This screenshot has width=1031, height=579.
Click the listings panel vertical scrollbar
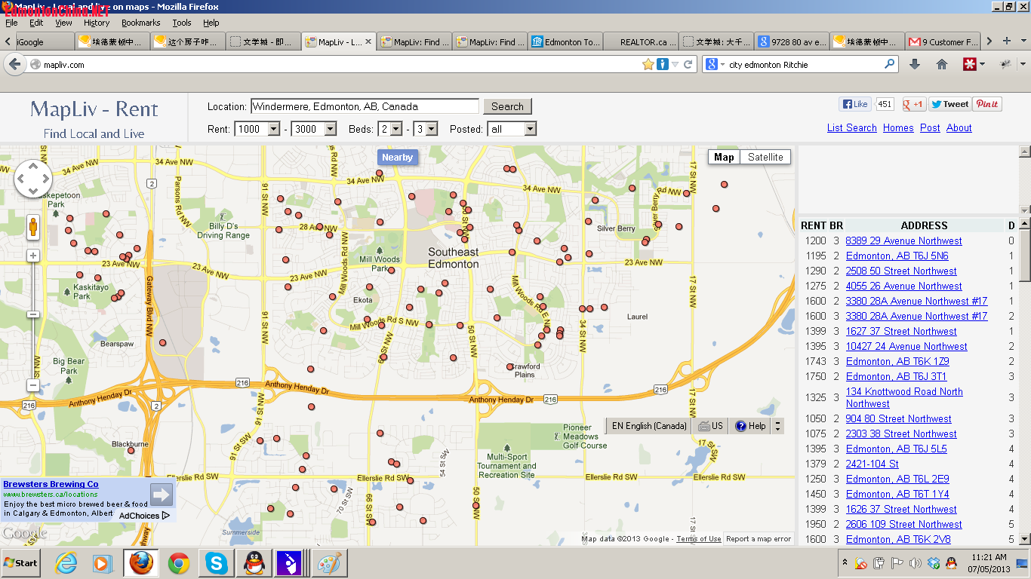point(1024,381)
